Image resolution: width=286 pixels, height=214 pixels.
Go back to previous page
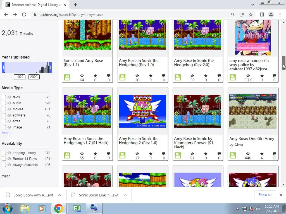click(x=6, y=14)
